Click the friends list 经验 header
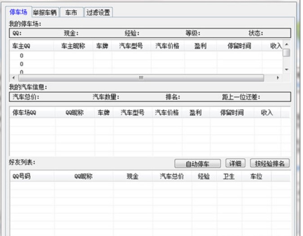 click(x=204, y=176)
